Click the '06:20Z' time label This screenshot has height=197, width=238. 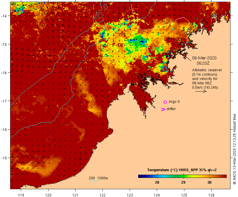click(x=203, y=63)
